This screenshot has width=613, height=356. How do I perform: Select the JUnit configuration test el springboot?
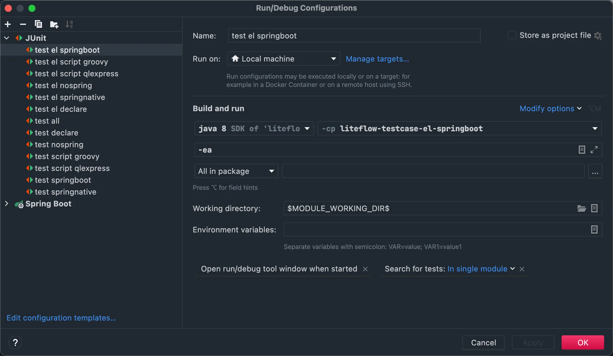(x=67, y=50)
